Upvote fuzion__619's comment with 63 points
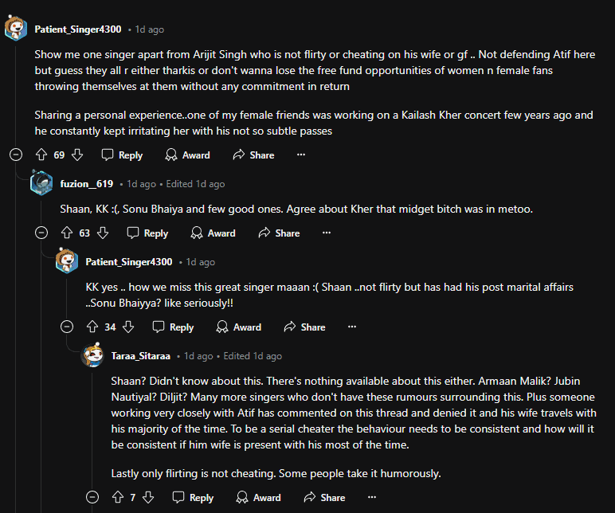Viewport: 615px width, 513px height. pyautogui.click(x=67, y=233)
